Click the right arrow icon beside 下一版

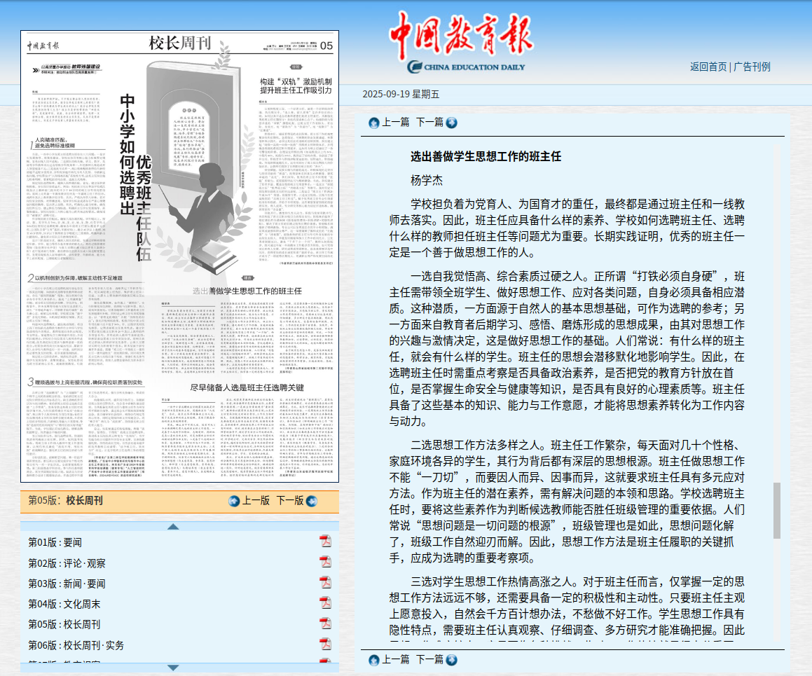pyautogui.click(x=311, y=501)
